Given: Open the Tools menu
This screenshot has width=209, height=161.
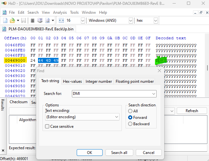Looking at the screenshot, I should coord(74,12).
